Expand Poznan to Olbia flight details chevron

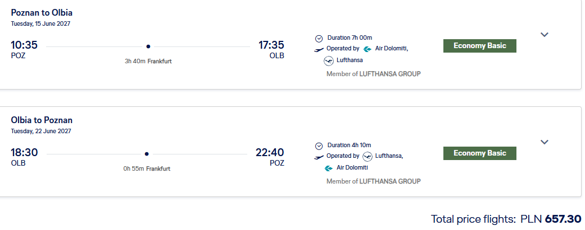pyautogui.click(x=545, y=35)
